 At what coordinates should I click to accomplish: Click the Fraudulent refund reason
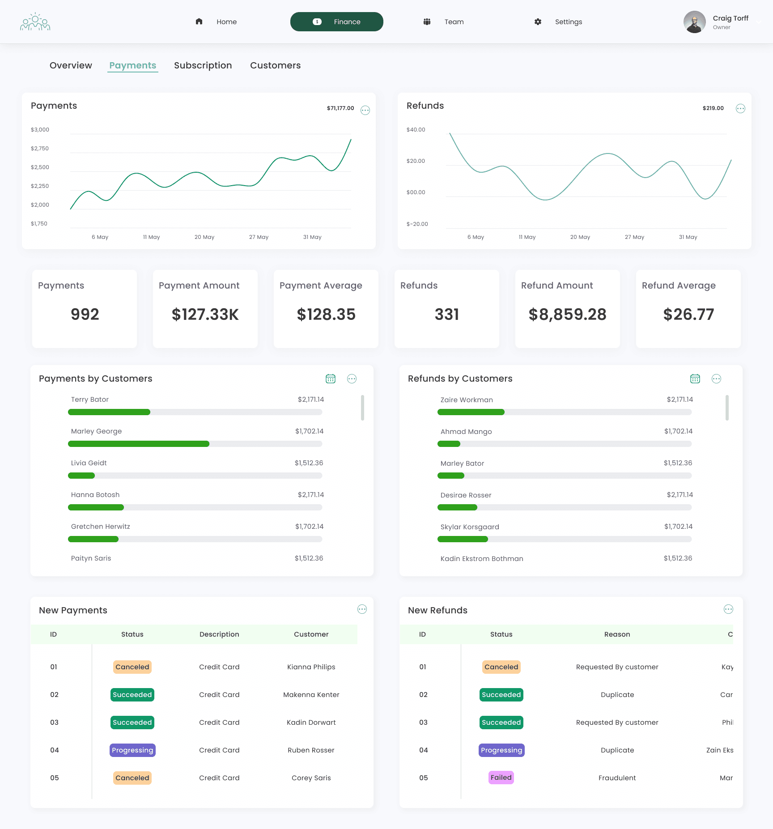click(617, 778)
